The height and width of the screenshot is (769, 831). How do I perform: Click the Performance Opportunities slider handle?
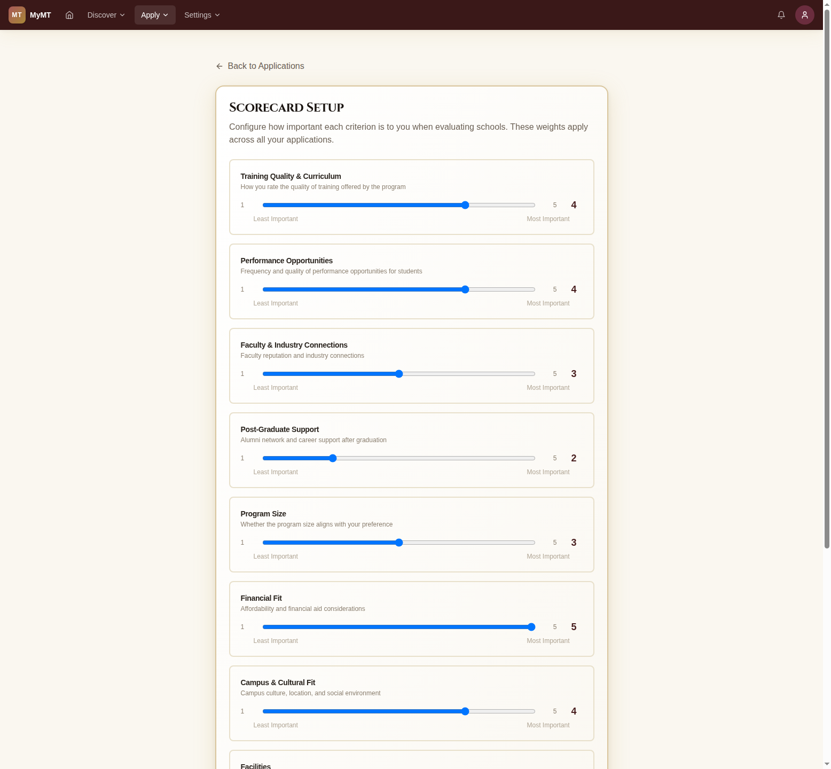pos(465,289)
